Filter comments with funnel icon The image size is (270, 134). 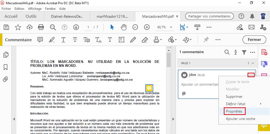tap(244, 52)
